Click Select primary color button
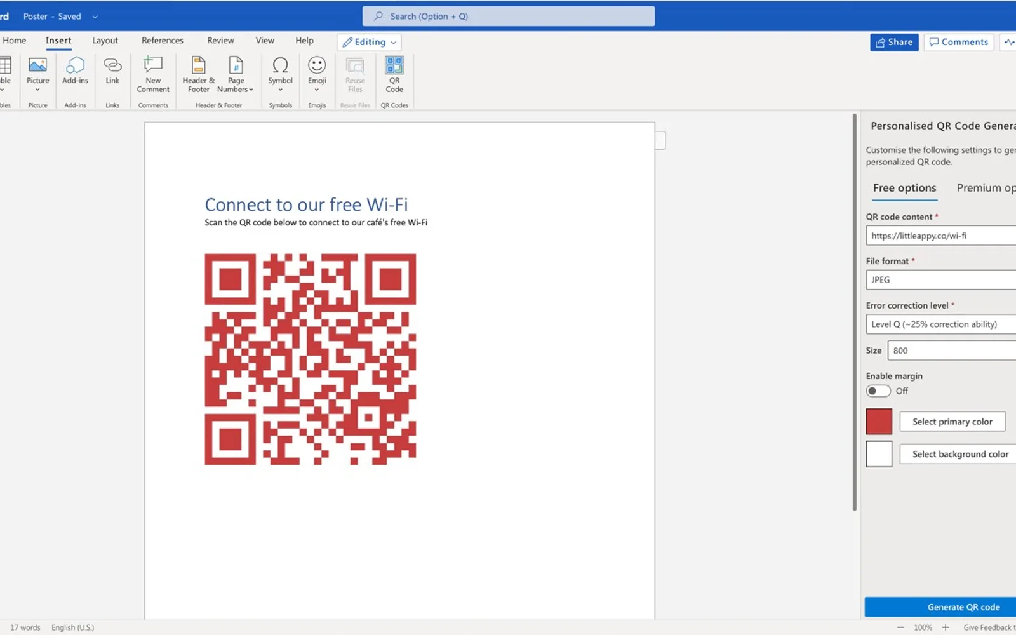The image size is (1016, 635). click(x=952, y=422)
